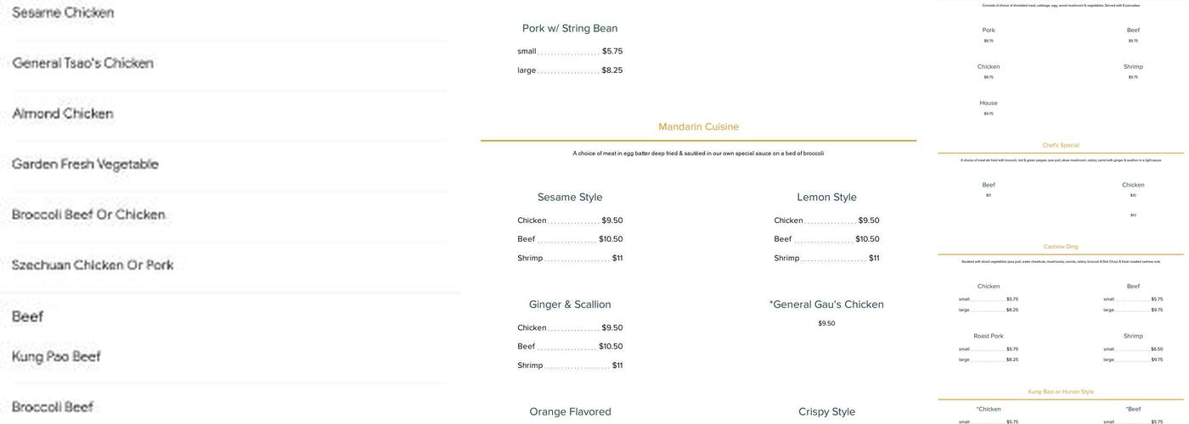Choose Almond Chicken from the list
Image resolution: width=1189 pixels, height=424 pixels.
pyautogui.click(x=63, y=114)
